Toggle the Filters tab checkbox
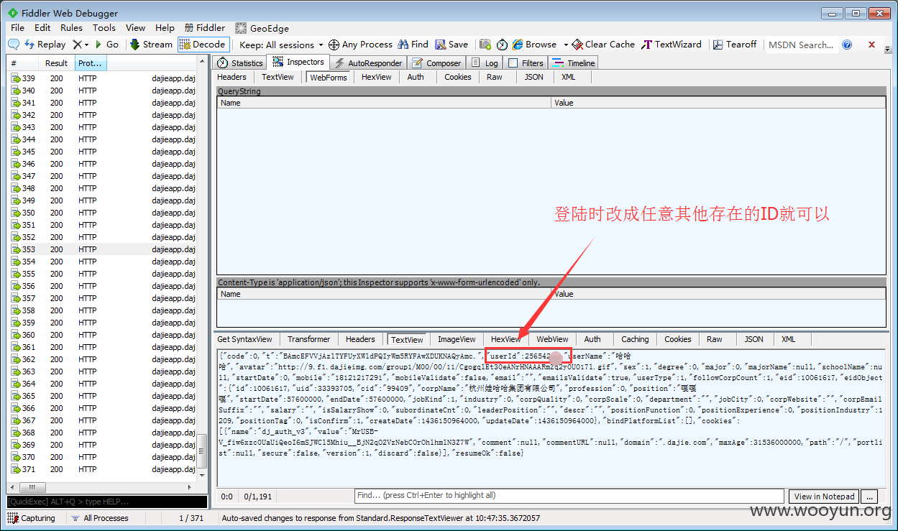The height and width of the screenshot is (531, 898). pyautogui.click(x=513, y=63)
